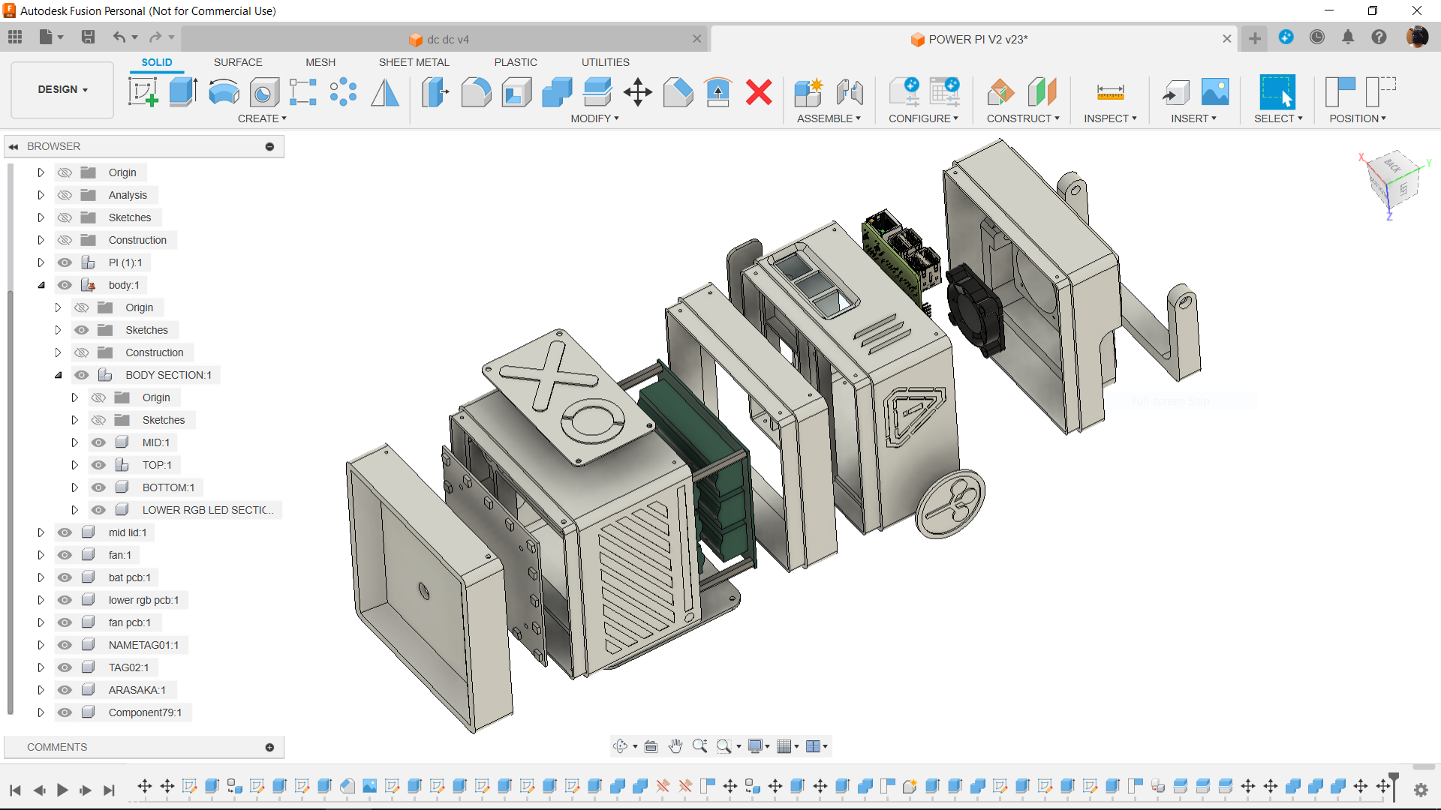This screenshot has height=810, width=1441.
Task: Expand the BOTTOM:1 tree node
Action: pyautogui.click(x=75, y=487)
